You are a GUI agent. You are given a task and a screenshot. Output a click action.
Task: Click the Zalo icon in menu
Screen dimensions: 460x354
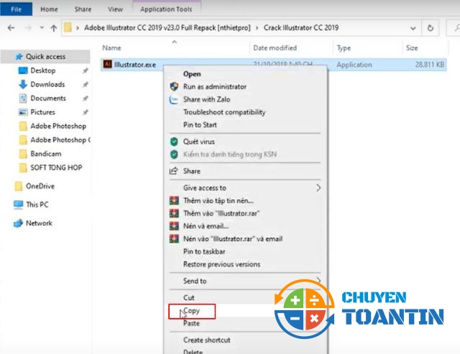click(x=174, y=100)
